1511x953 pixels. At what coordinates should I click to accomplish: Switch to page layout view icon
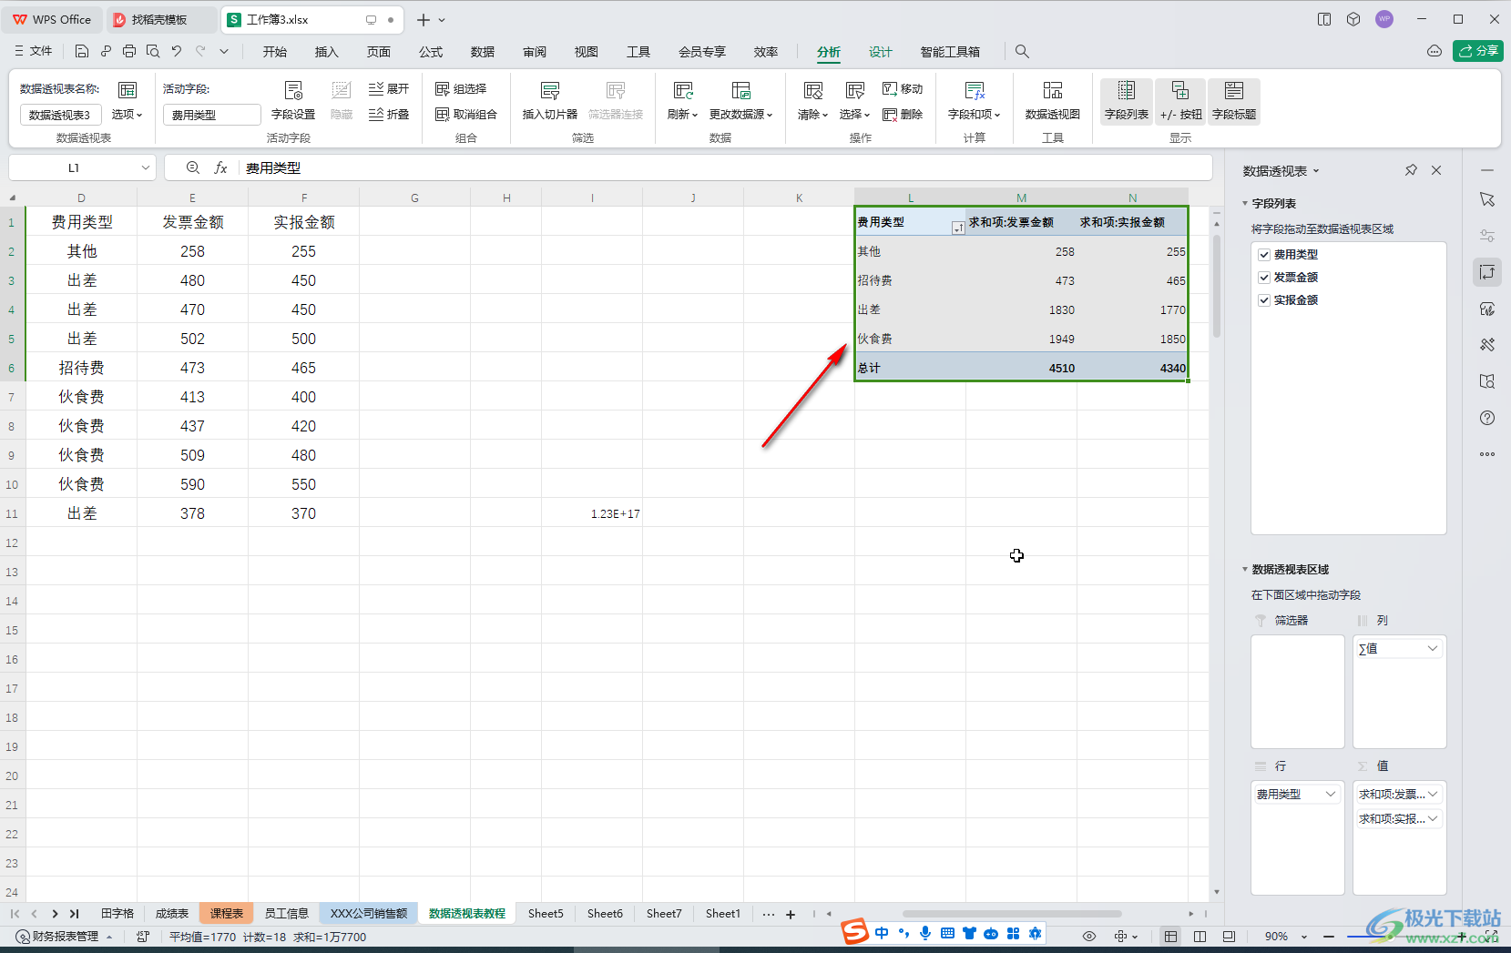(x=1200, y=937)
